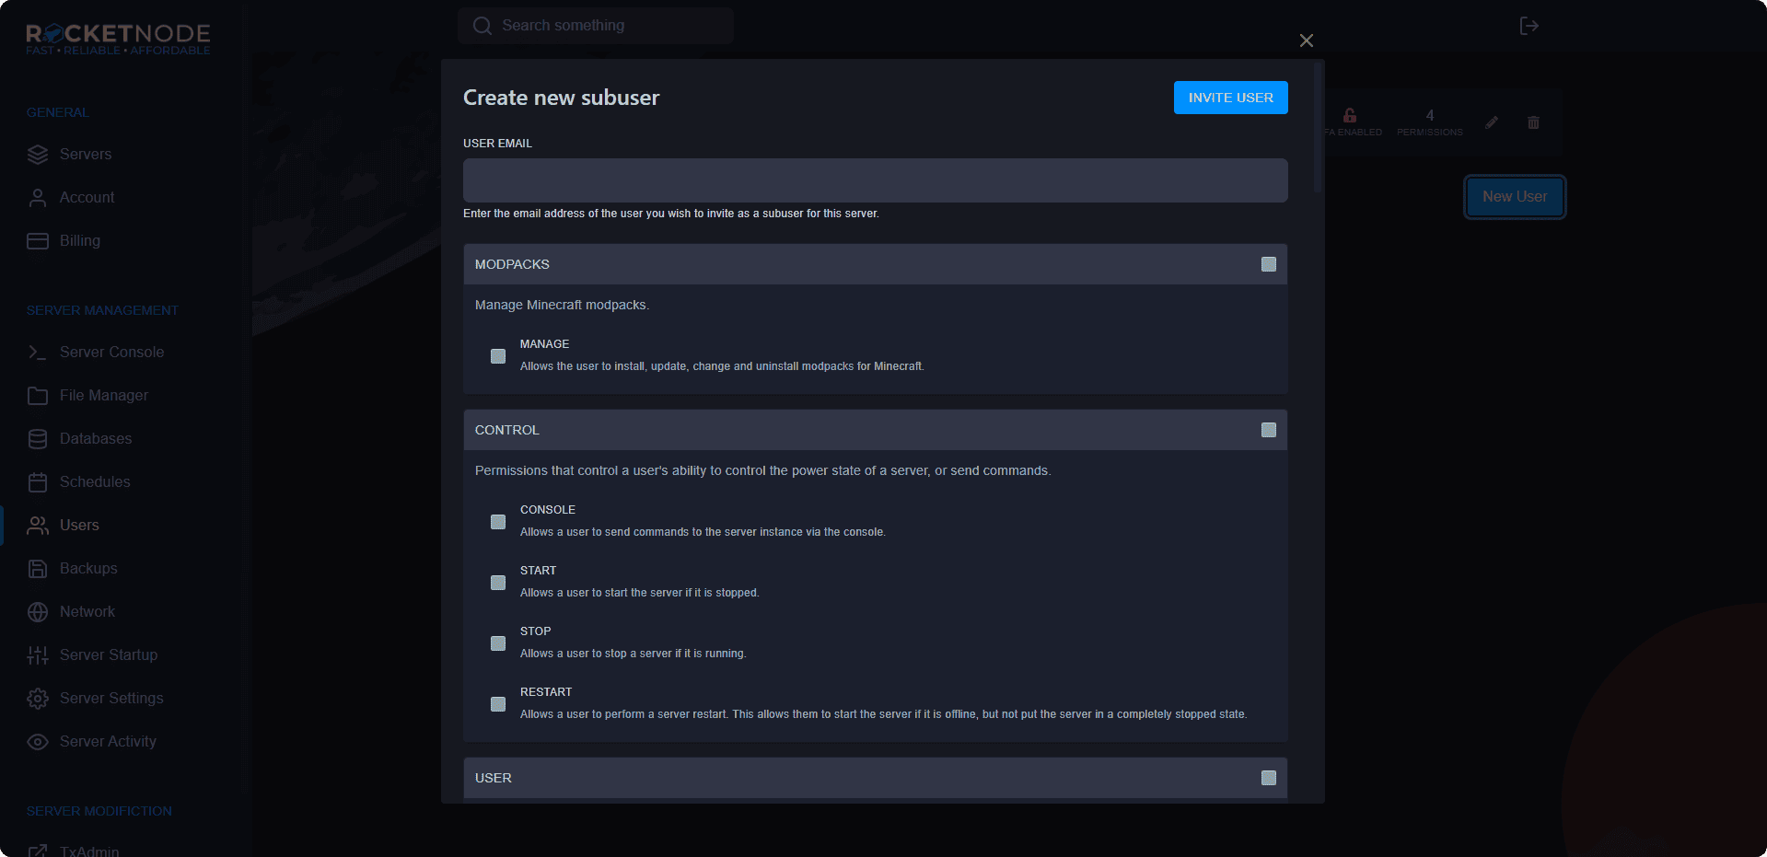Click the Invite User button
The width and height of the screenshot is (1767, 857).
point(1230,98)
